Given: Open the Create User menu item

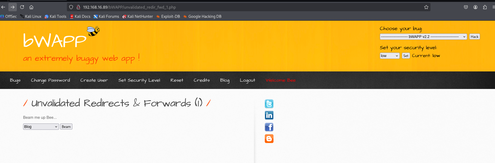Looking at the screenshot, I should click(94, 80).
